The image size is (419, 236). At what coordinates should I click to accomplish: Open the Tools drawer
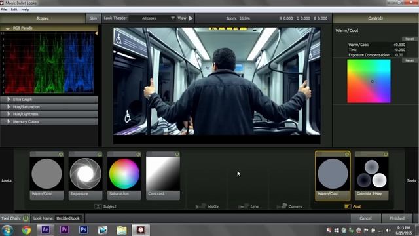411,180
